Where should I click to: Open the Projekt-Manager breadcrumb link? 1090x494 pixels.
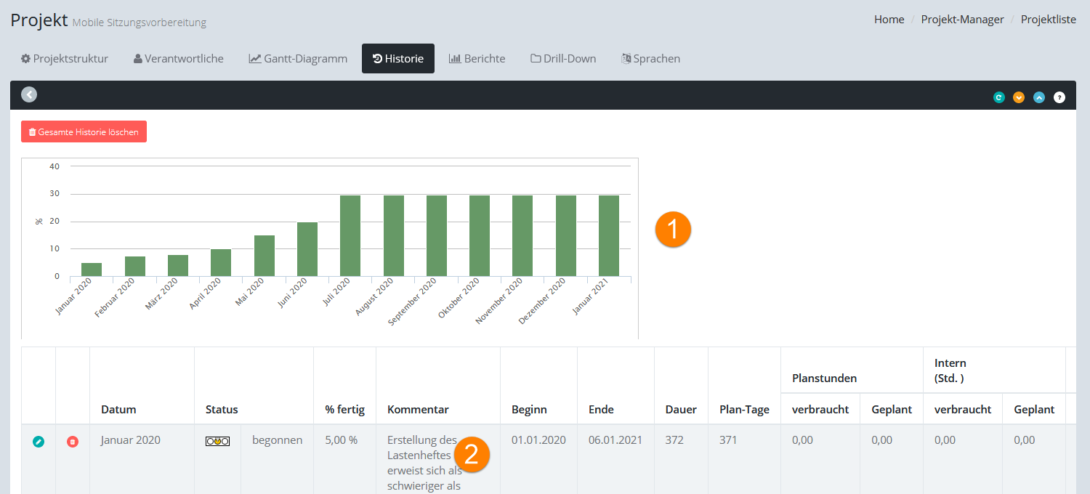pos(962,20)
